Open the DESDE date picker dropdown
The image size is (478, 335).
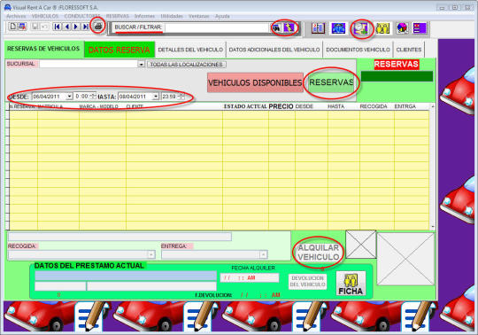point(70,97)
